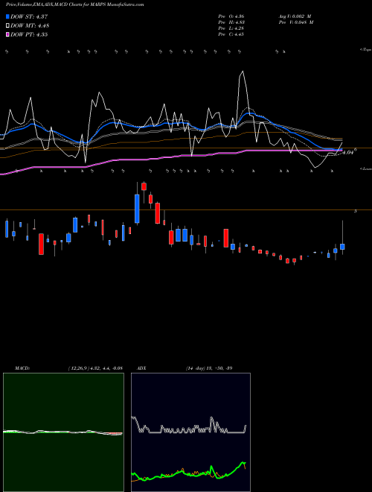Screen dimensions: 372x492
Task: Click the 'Pre C: 4.45' value
Action: pyautogui.click(x=231, y=34)
